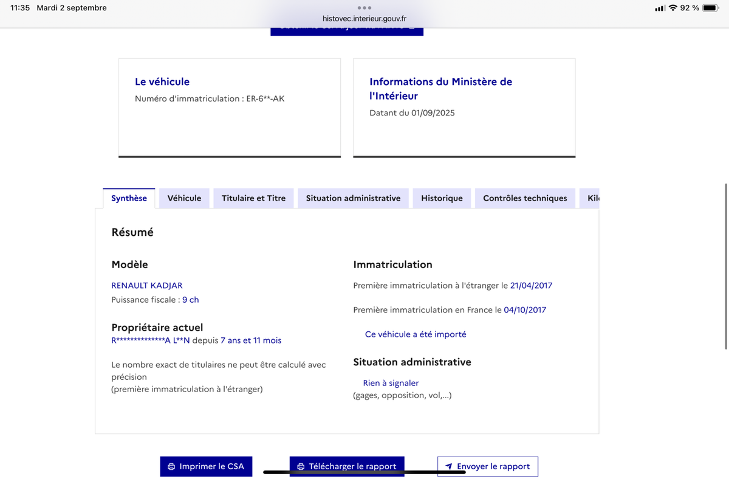This screenshot has width=729, height=479.
Task: Click the paper plane icon on Envoyer le rapport
Action: pos(449,467)
